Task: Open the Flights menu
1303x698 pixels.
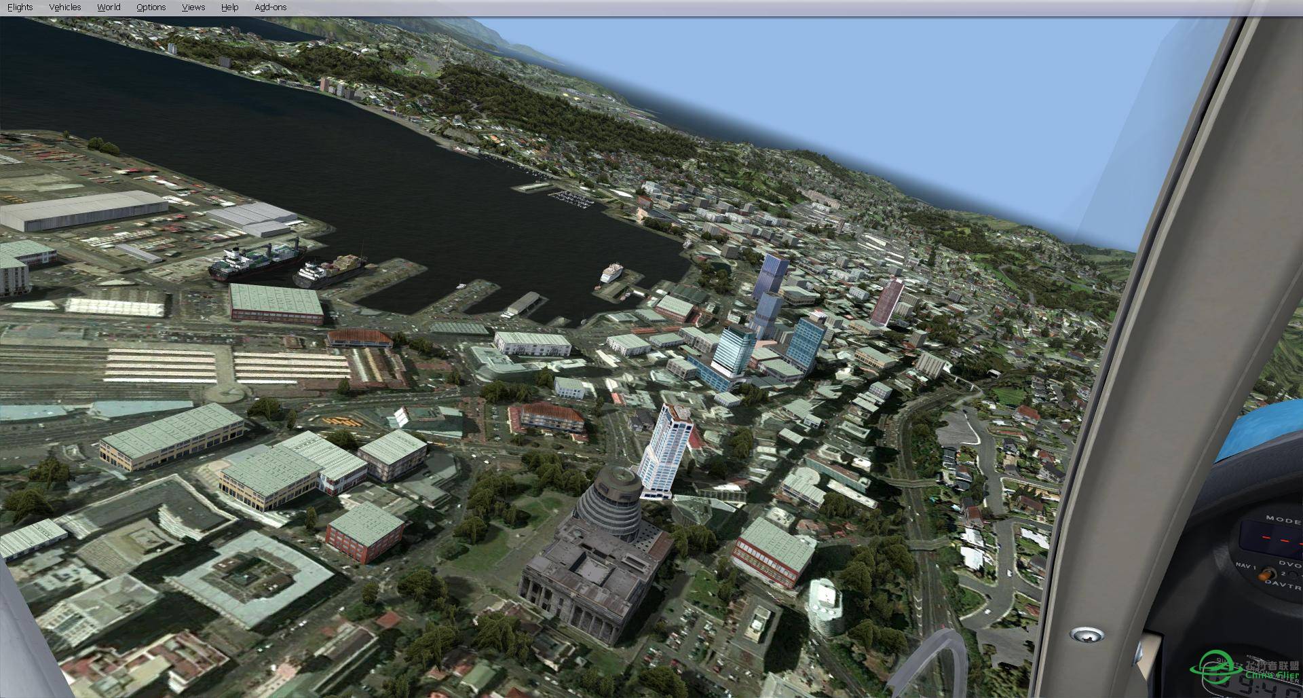Action: pos(20,7)
